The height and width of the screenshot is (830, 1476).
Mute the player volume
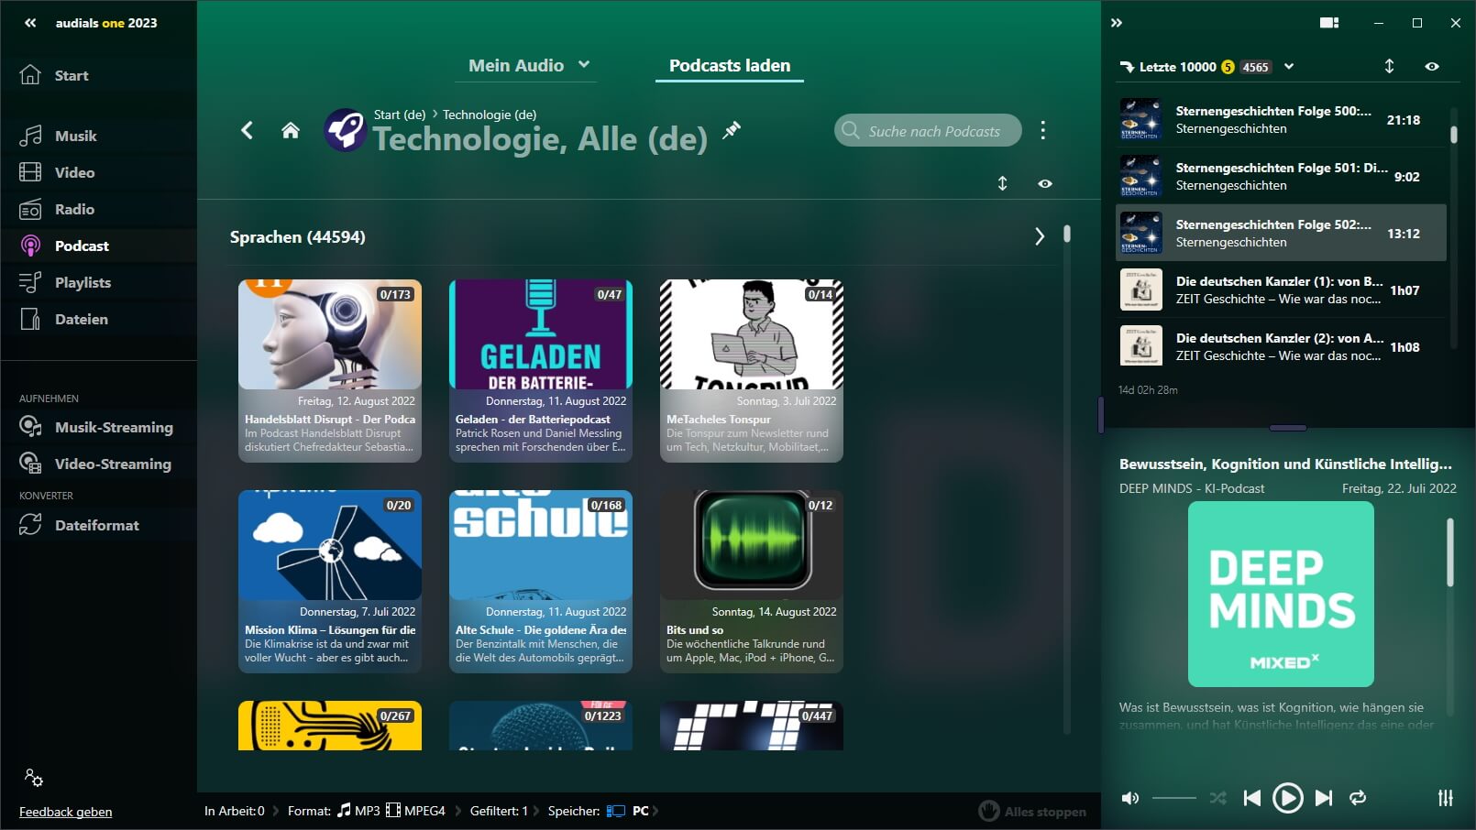[1130, 798]
